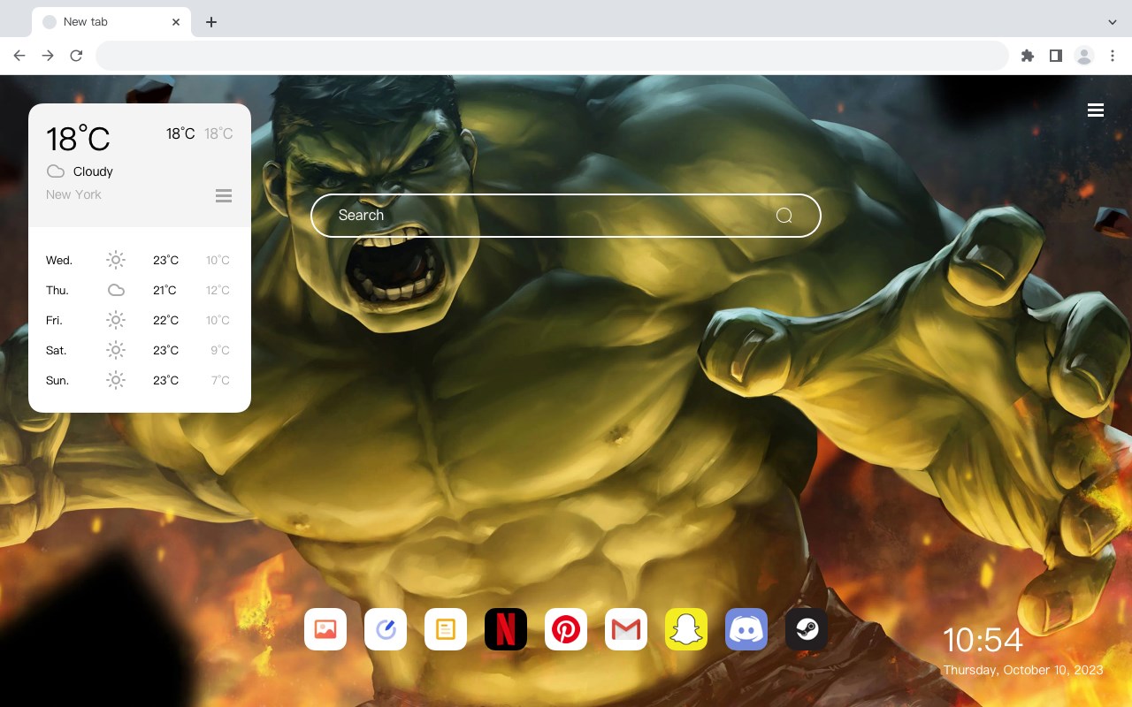1132x707 pixels.
Task: Open the profile avatar menu
Action: [1084, 56]
